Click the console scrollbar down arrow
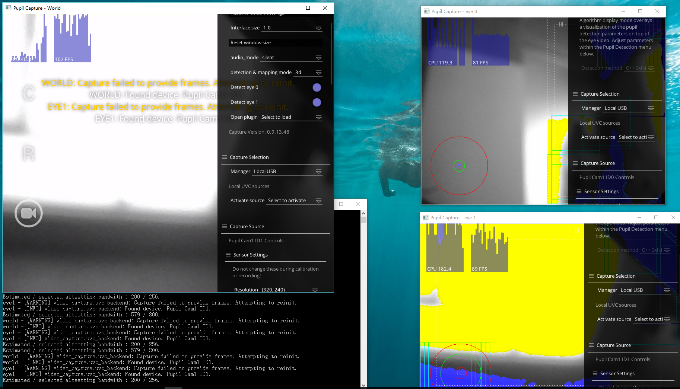This screenshot has height=389, width=680. pos(364,385)
